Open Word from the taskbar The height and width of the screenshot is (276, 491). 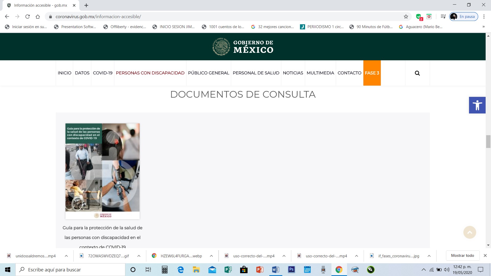tap(275, 270)
